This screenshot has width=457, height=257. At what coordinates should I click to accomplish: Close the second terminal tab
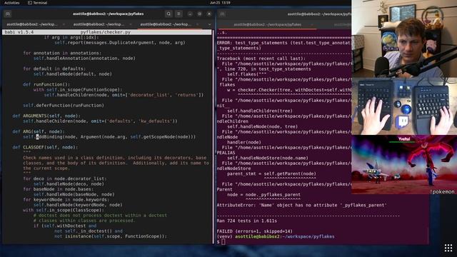pyautogui.click(x=130, y=24)
